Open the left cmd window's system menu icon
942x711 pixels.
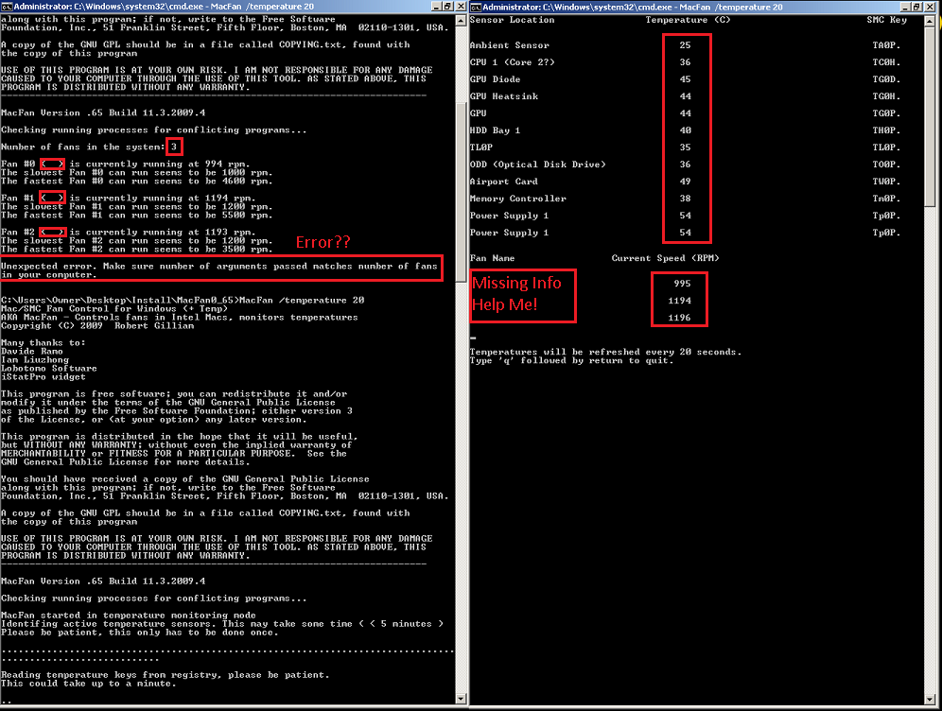click(x=7, y=6)
